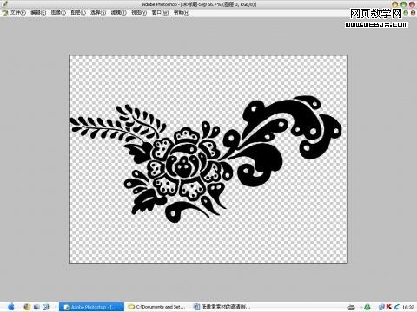Open the 图像(I) Image menu
This screenshot has height=312, width=417.
[x=58, y=13]
